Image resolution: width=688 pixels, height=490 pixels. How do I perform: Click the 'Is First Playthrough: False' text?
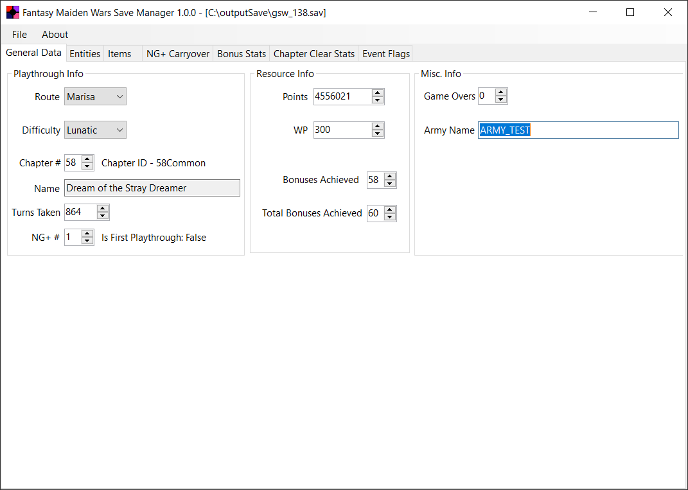pos(154,238)
